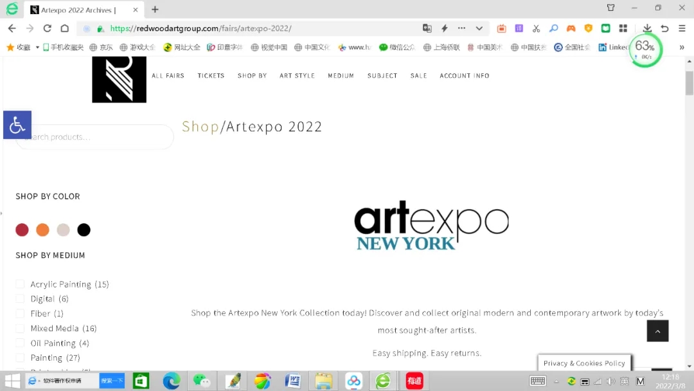Select the orange color swatch
Viewport: 694px width, 391px height.
(x=42, y=230)
